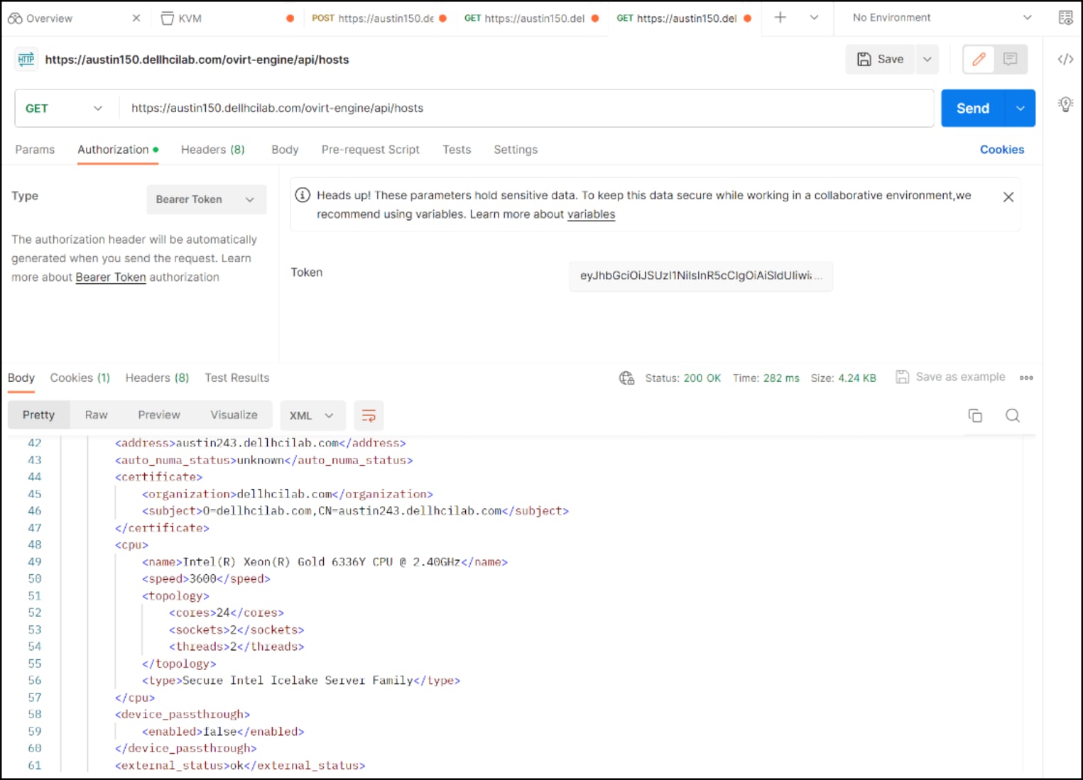
Task: Click the pencil edit icon
Action: (x=979, y=60)
